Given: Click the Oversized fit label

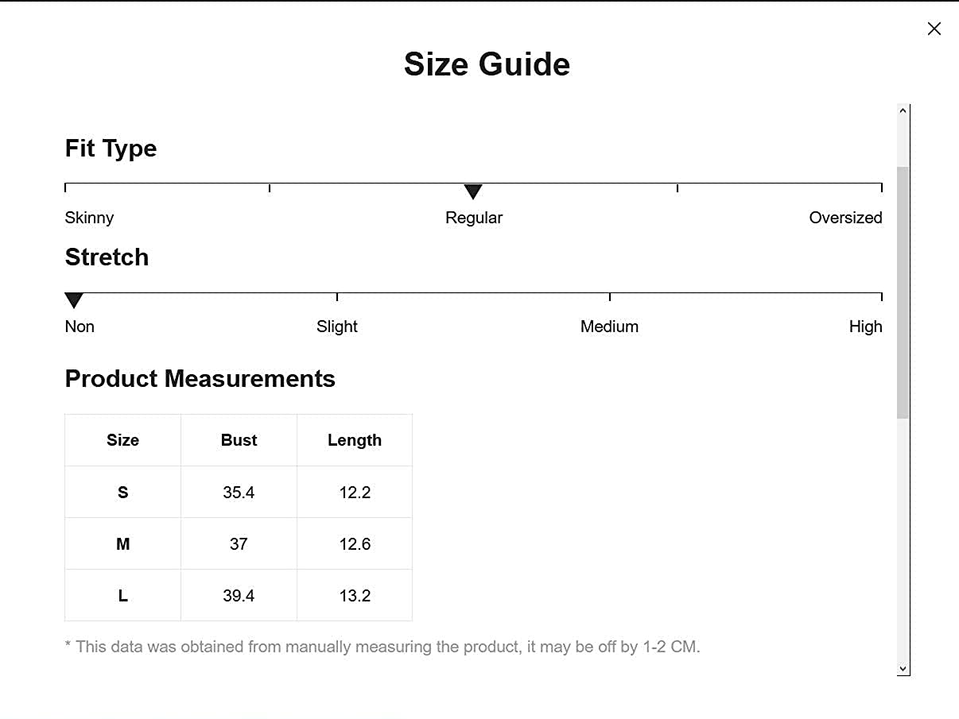Looking at the screenshot, I should [845, 218].
